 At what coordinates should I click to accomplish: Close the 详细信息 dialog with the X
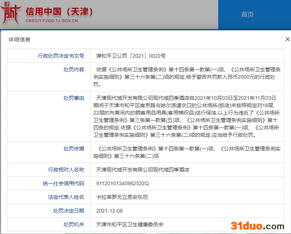pos(287,39)
